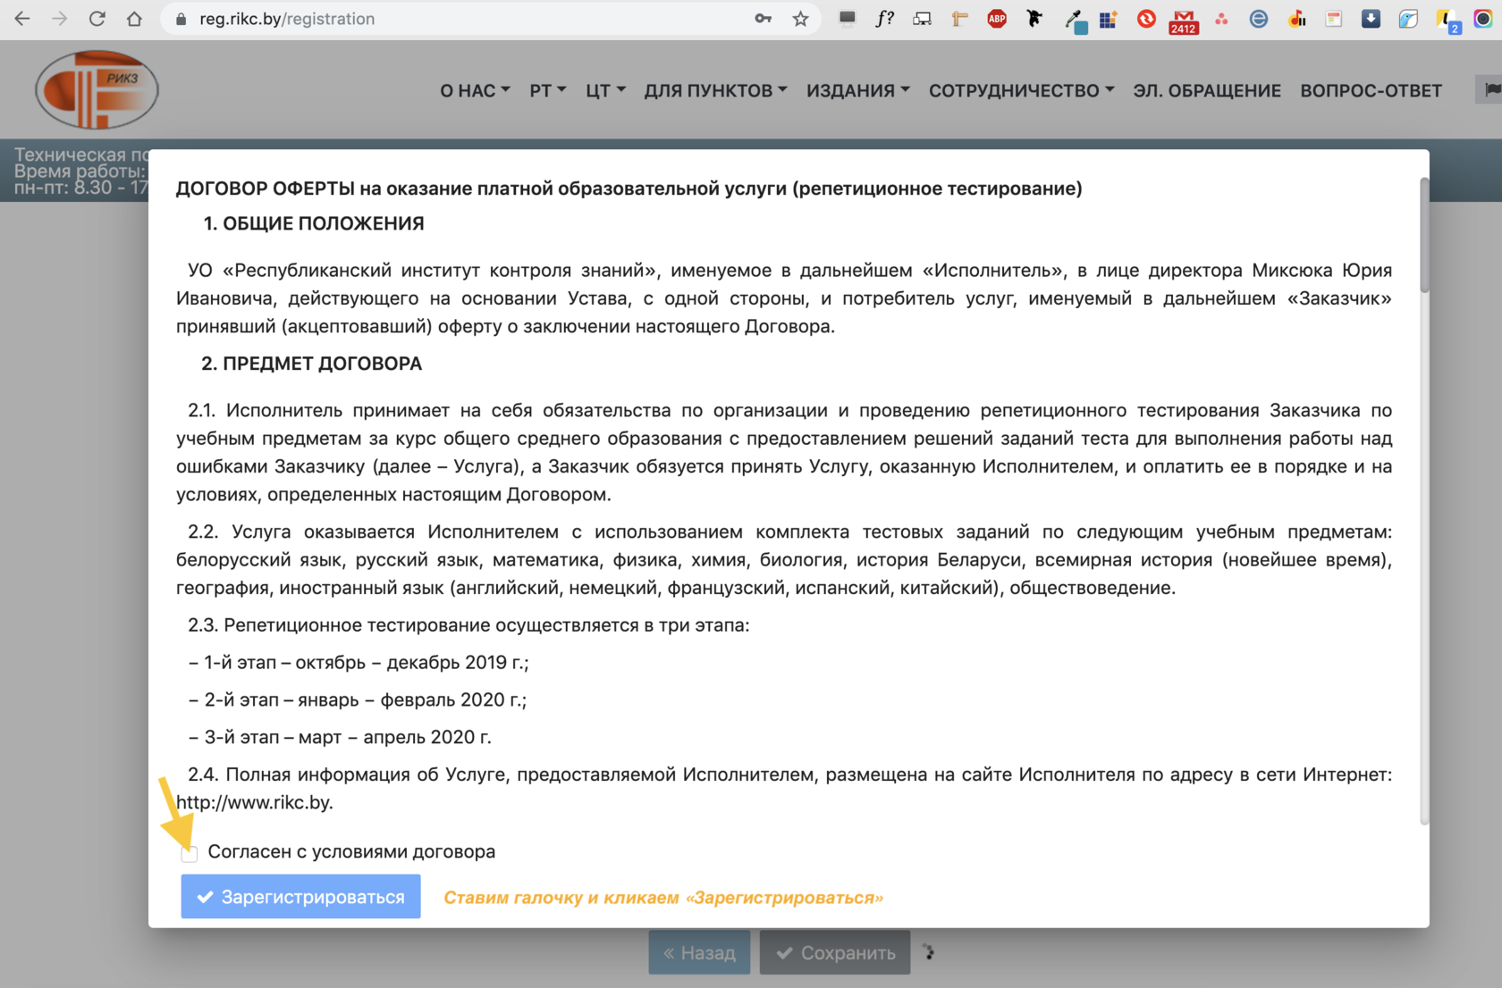Click the blue circled 'e' extension icon

(x=1259, y=19)
